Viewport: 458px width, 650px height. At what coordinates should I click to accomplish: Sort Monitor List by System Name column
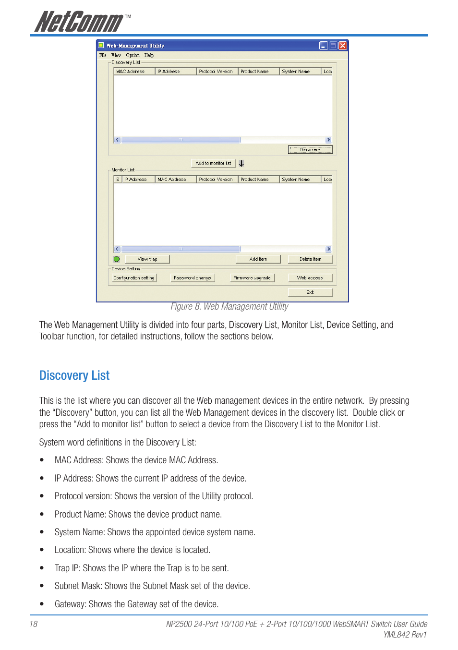point(300,180)
